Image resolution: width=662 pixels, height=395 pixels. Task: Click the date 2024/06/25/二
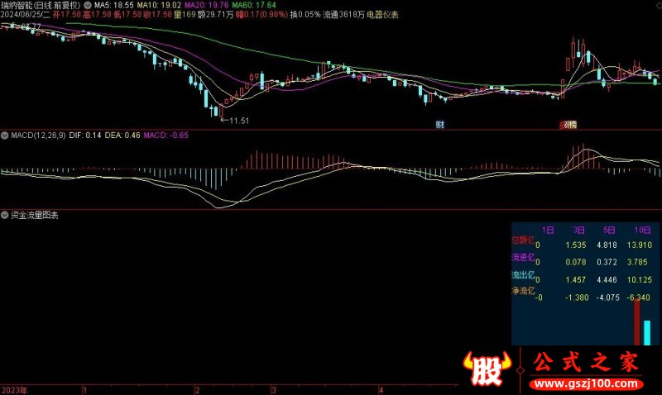(x=26, y=15)
